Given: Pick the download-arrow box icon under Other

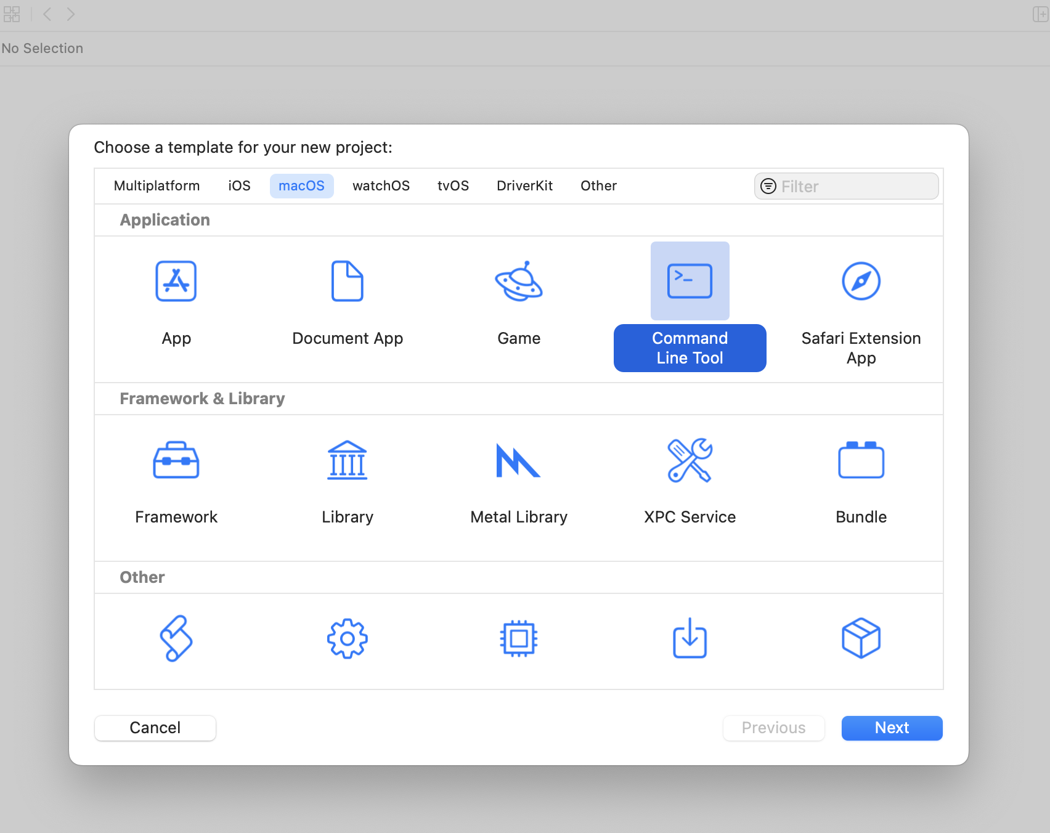Looking at the screenshot, I should (690, 638).
